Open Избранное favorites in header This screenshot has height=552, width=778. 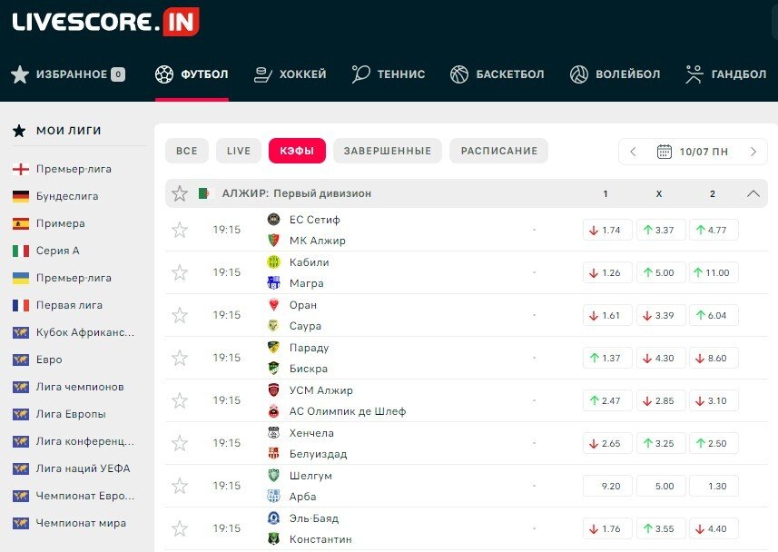pos(68,74)
